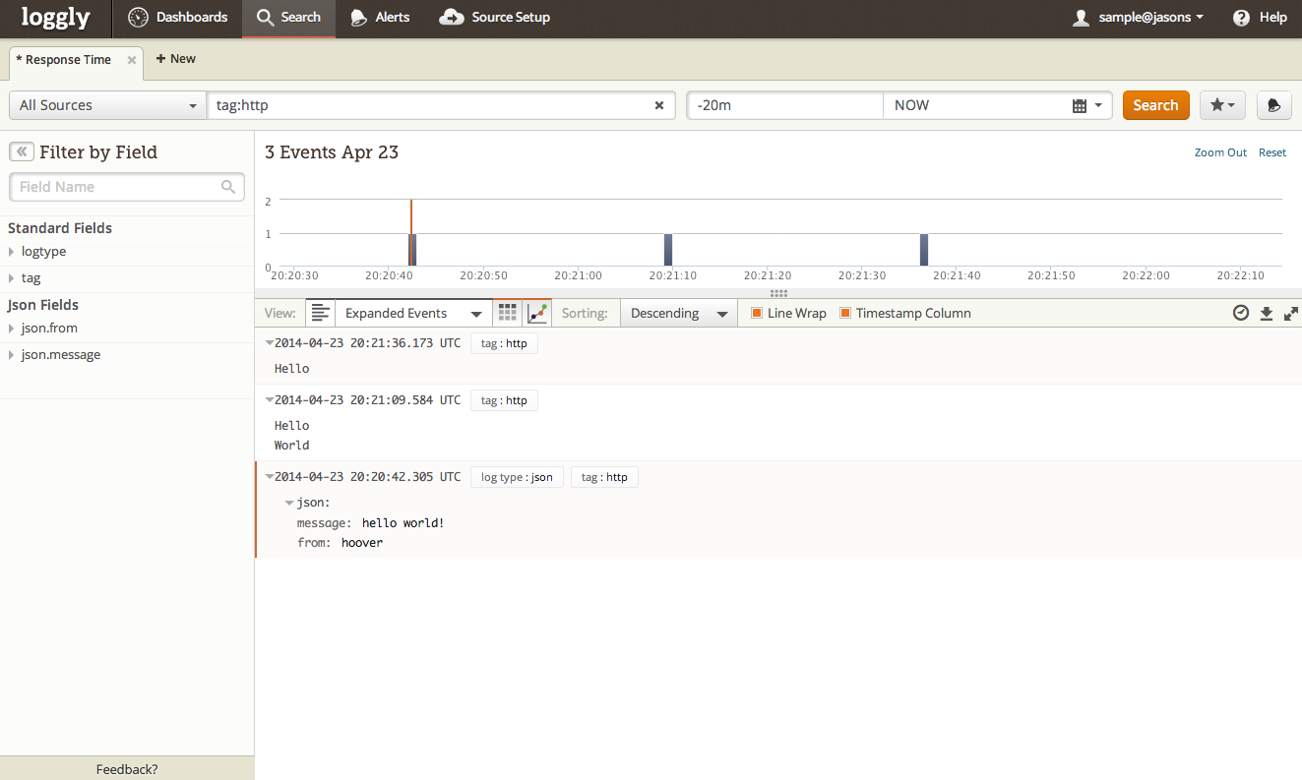Click the clock icon in the events toolbar
1302x780 pixels.
(x=1241, y=313)
